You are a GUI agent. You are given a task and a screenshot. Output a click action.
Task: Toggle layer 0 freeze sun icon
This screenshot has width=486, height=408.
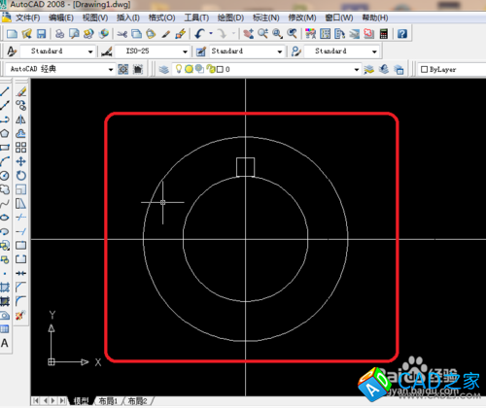(x=189, y=69)
